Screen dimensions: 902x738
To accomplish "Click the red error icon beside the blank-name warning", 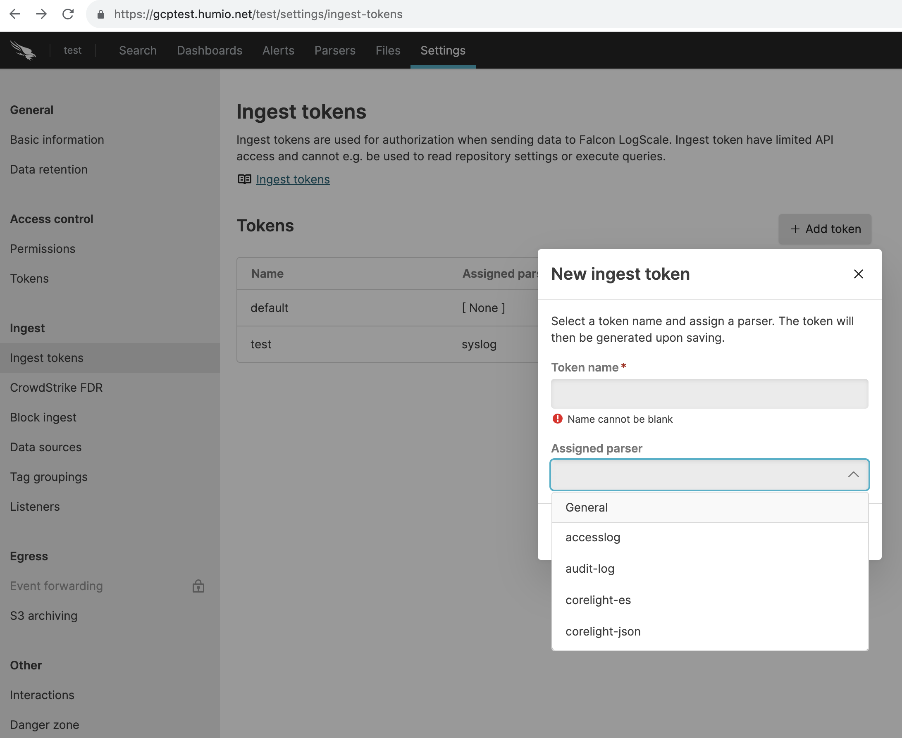I will pyautogui.click(x=557, y=419).
